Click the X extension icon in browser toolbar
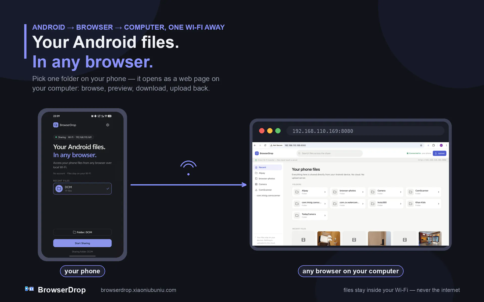Viewport: 484px width, 302px height. point(428,145)
